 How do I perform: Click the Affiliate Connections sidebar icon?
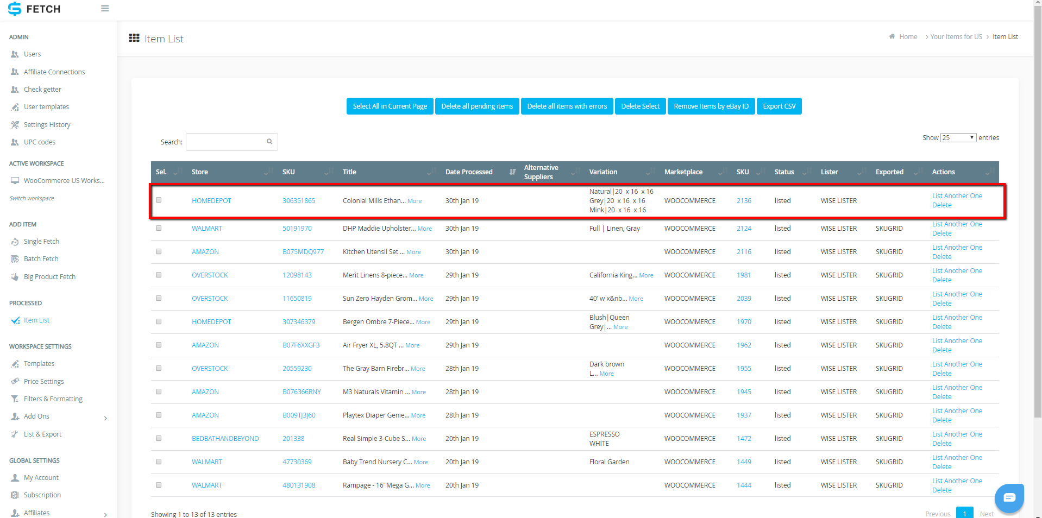[x=15, y=72]
